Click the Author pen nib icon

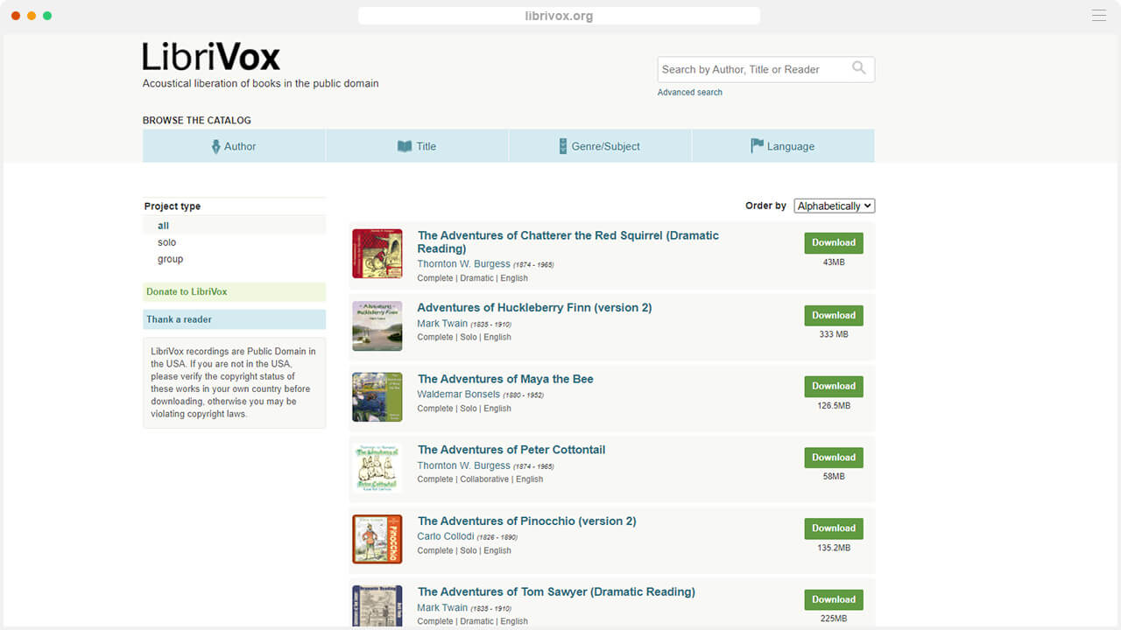(216, 147)
